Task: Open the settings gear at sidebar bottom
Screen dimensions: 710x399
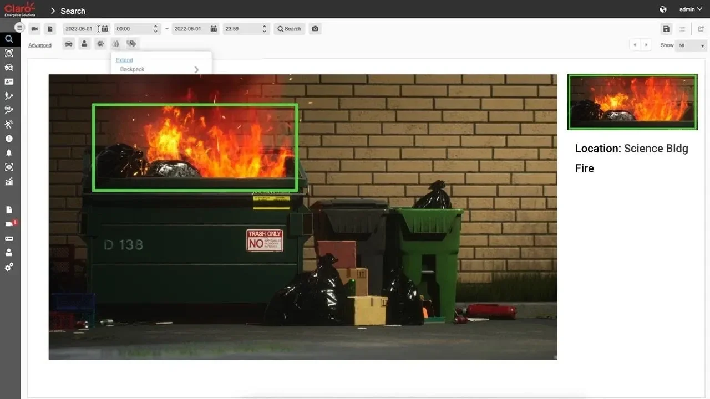Action: (x=9, y=267)
